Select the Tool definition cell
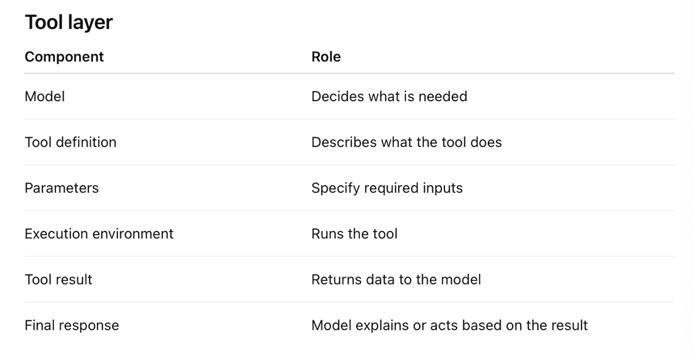693x354 pixels. pyautogui.click(x=71, y=142)
